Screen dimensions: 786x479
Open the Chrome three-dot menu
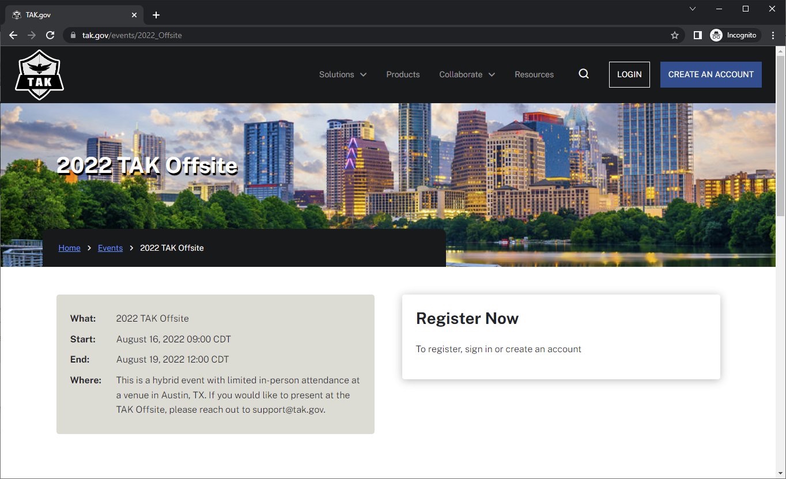[773, 35]
